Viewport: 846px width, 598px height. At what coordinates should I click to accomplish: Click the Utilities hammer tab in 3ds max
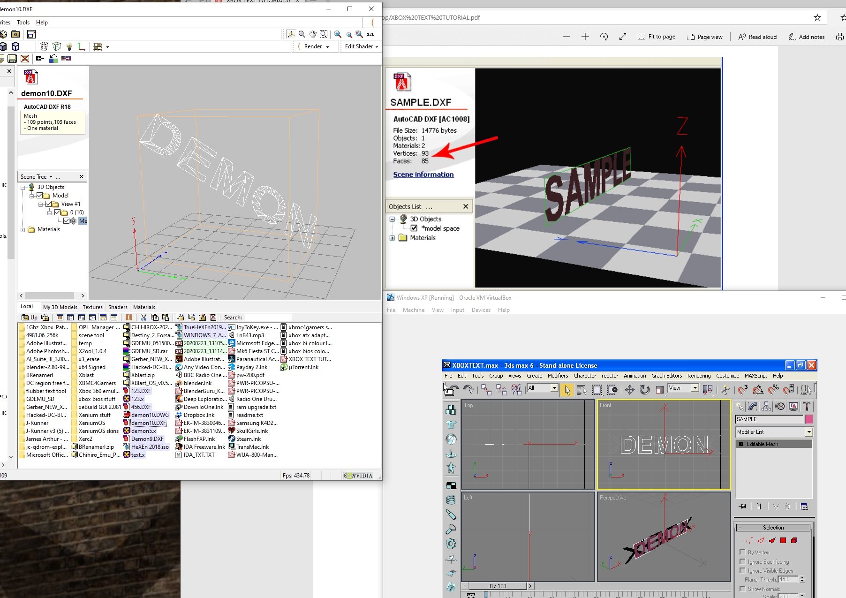(807, 406)
